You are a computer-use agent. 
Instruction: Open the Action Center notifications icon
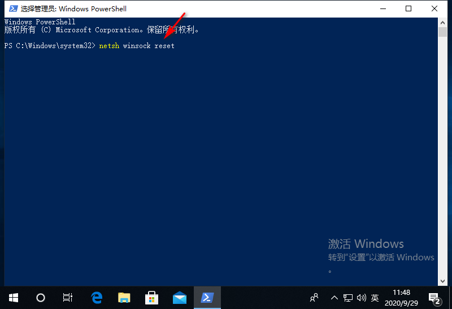434,297
